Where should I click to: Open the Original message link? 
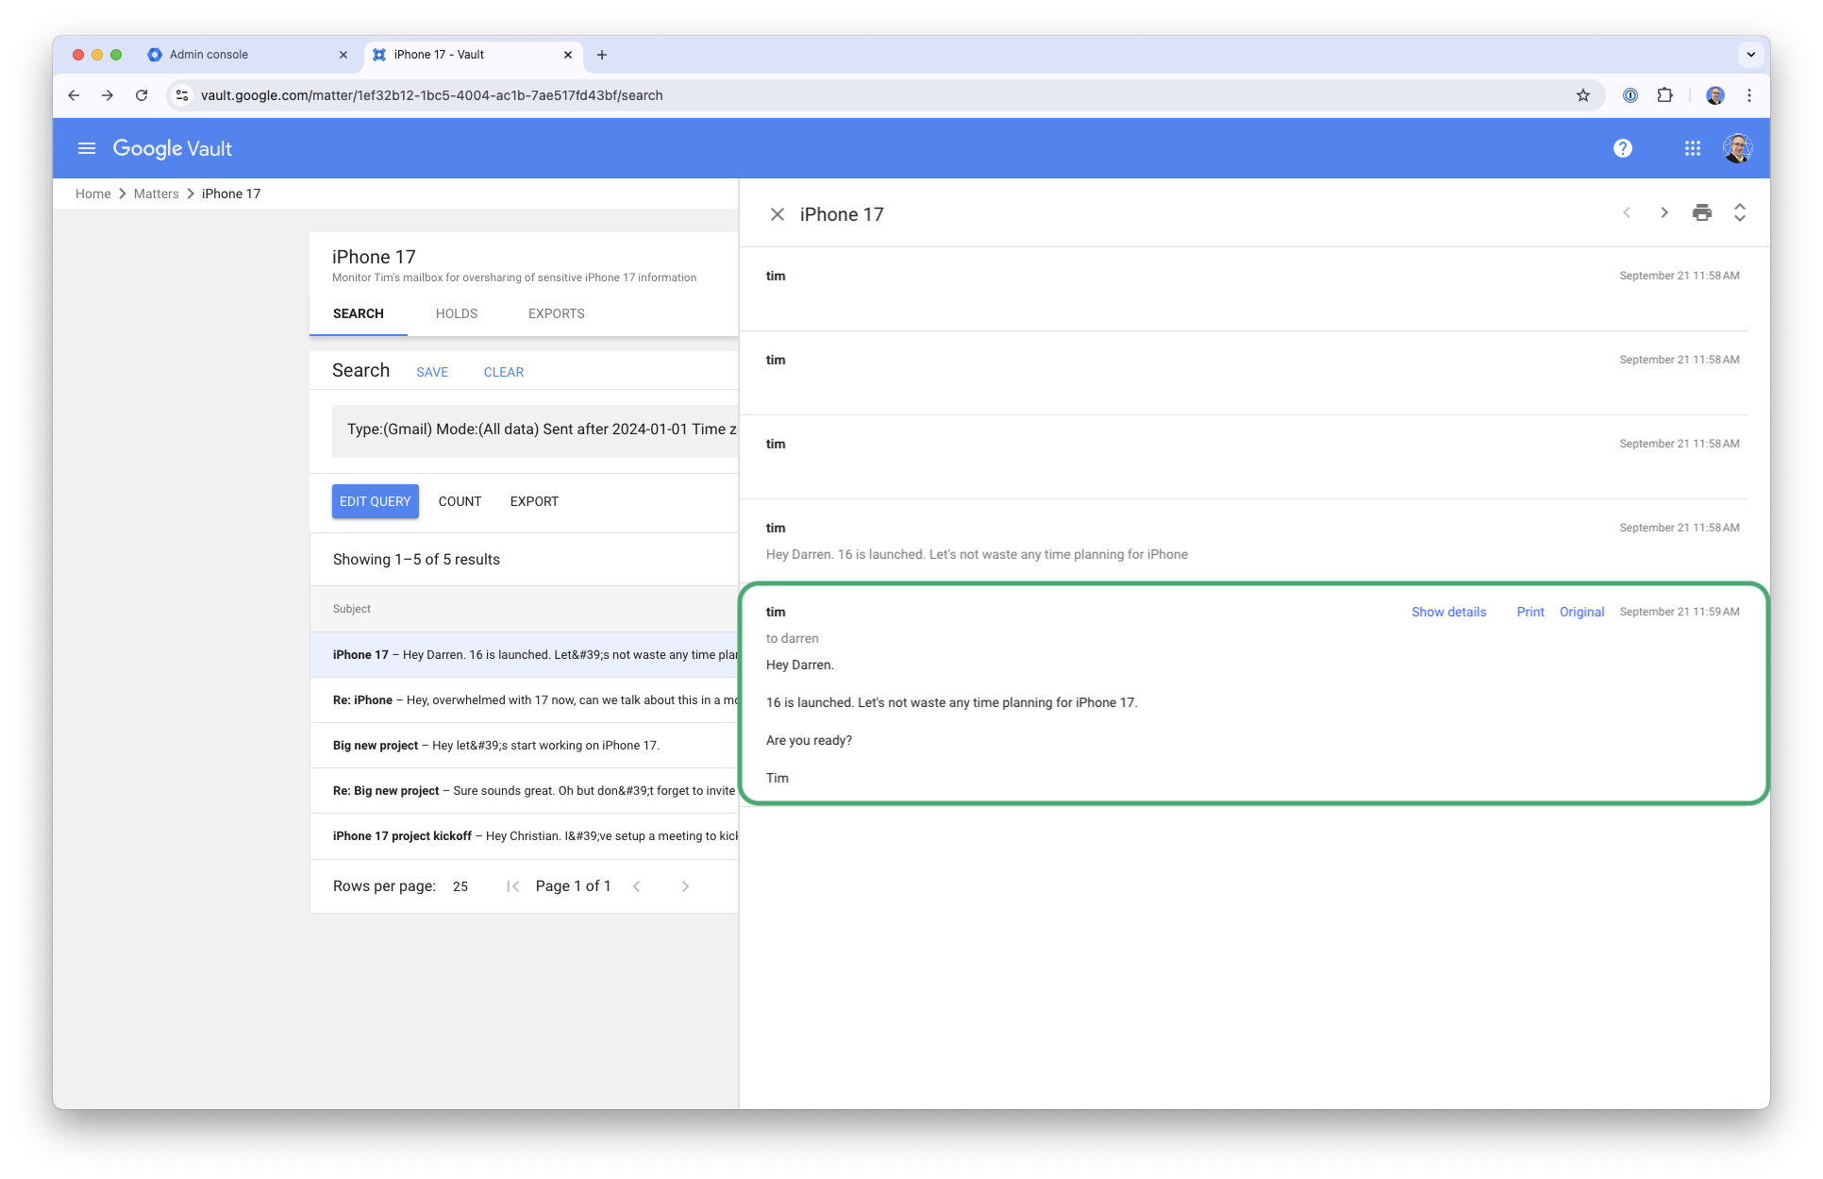tap(1582, 612)
